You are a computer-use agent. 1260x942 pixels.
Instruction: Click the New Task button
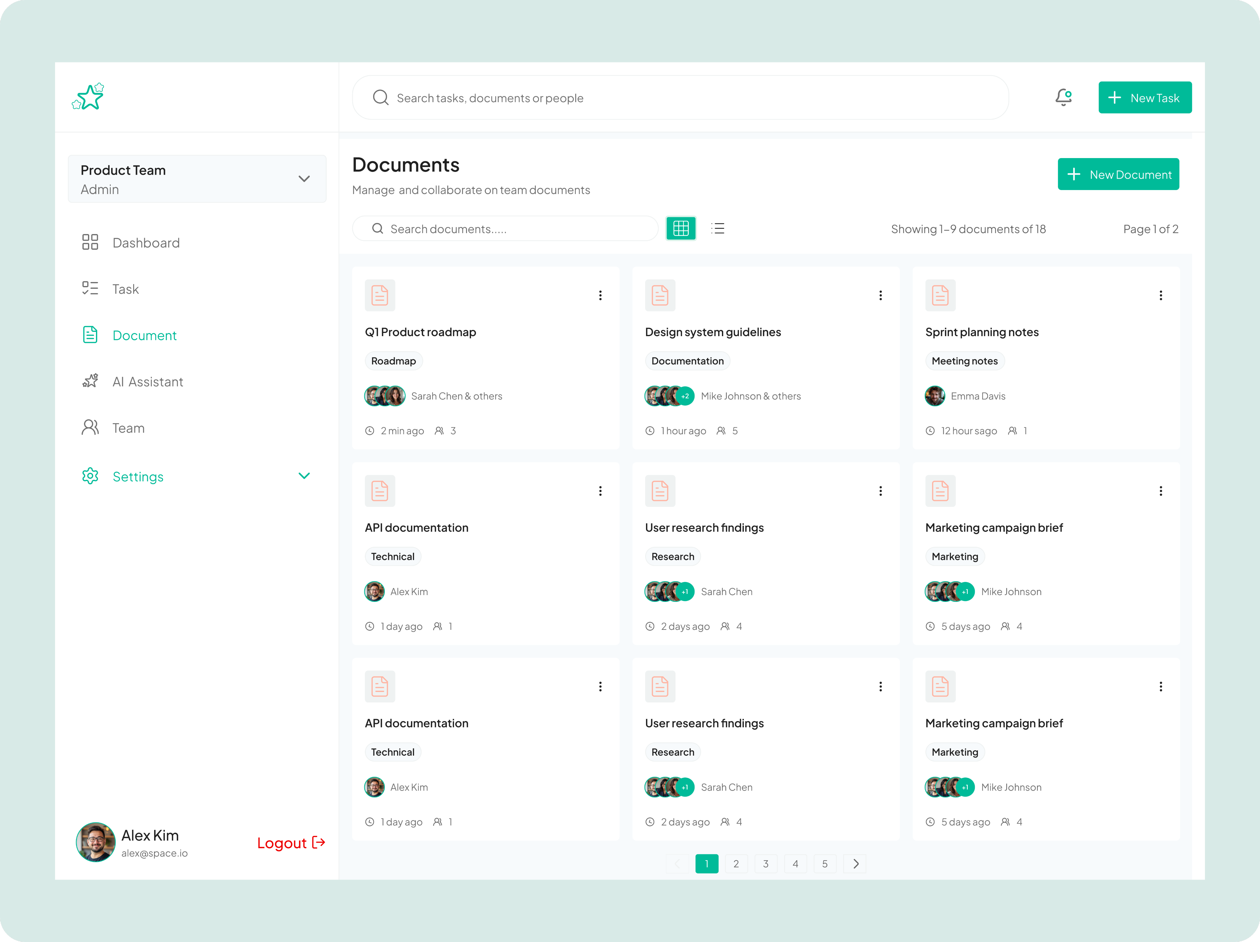point(1144,97)
